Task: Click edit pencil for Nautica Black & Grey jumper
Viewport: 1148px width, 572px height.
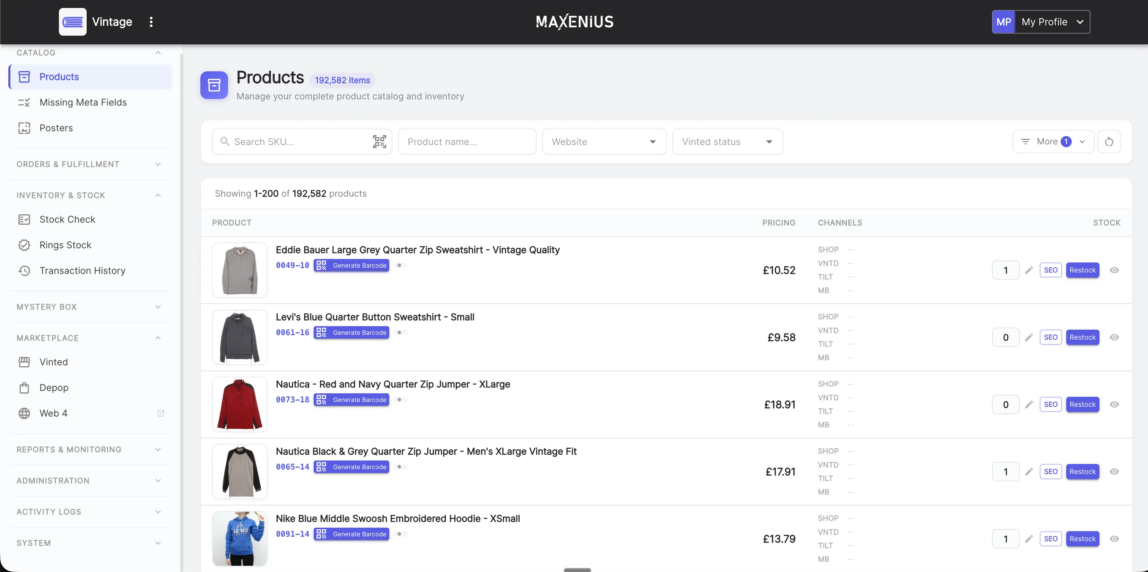Action: point(1028,472)
